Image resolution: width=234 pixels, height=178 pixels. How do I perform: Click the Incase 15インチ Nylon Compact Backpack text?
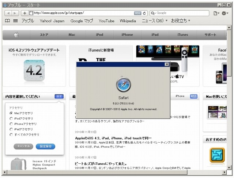pyautogui.click(x=44, y=165)
